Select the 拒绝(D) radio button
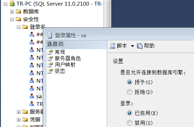Image resolution: width=194 pixels, height=127 pixels. click(x=130, y=92)
